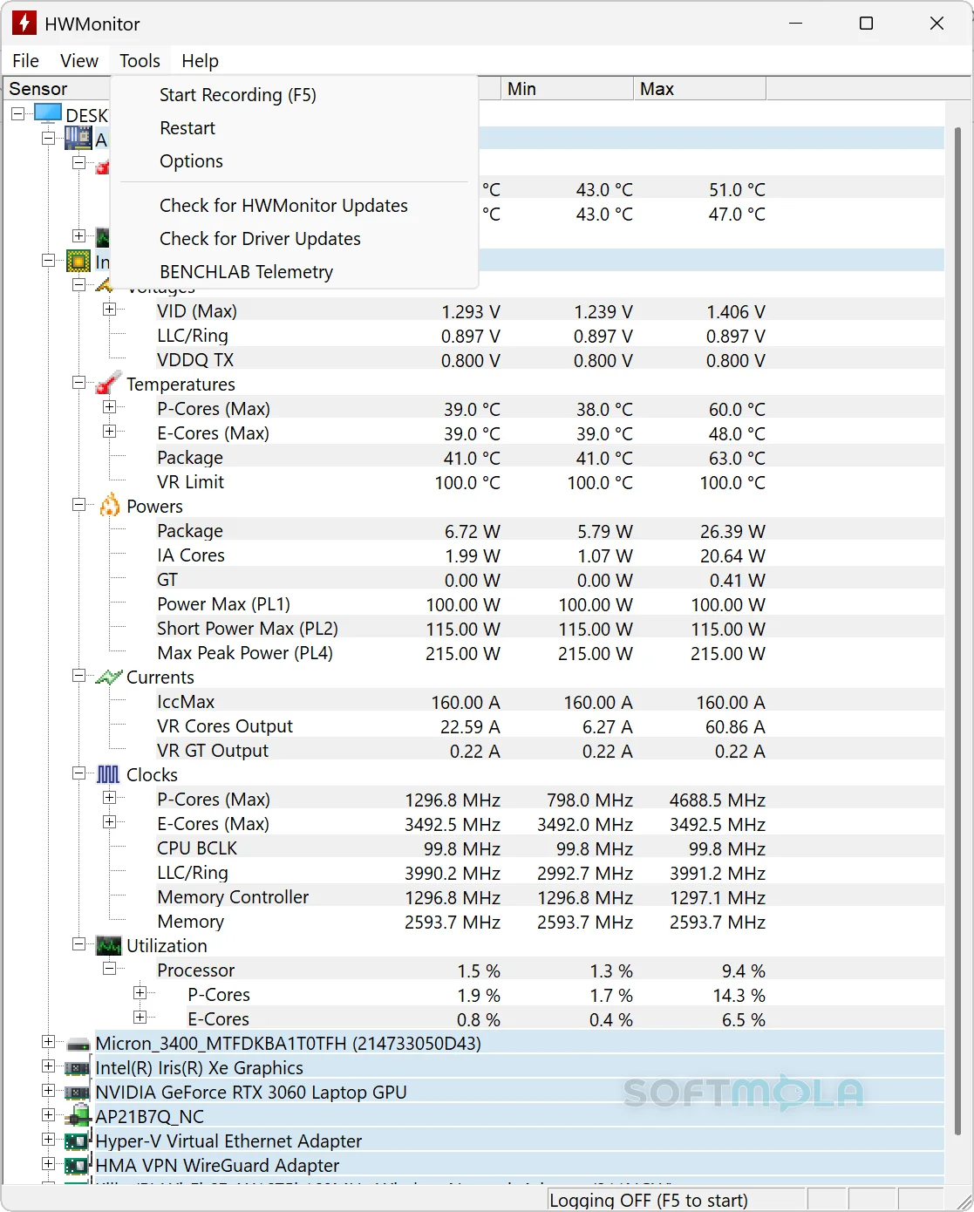The image size is (974, 1212).
Task: Open the File menu
Action: [x=25, y=61]
